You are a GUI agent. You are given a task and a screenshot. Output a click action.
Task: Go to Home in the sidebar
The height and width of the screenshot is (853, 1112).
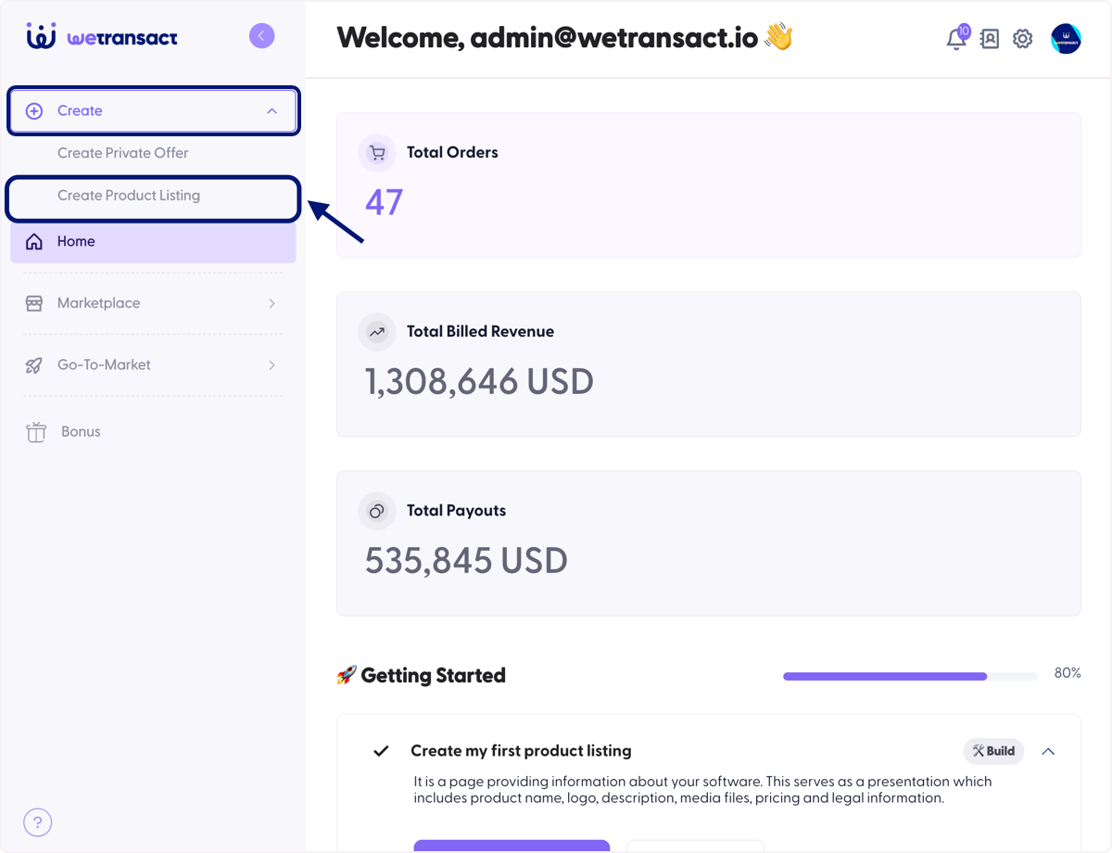(x=153, y=241)
